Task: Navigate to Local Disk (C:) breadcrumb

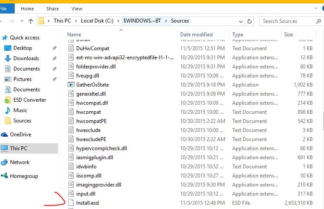Action: point(97,21)
